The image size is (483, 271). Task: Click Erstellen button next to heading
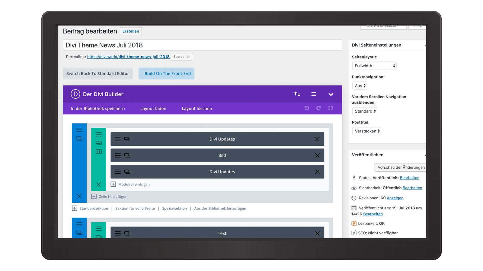(x=131, y=31)
